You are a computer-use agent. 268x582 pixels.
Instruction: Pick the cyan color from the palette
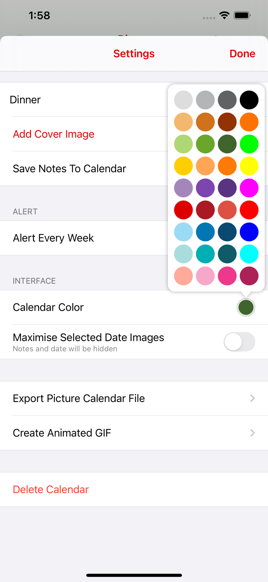click(x=249, y=254)
